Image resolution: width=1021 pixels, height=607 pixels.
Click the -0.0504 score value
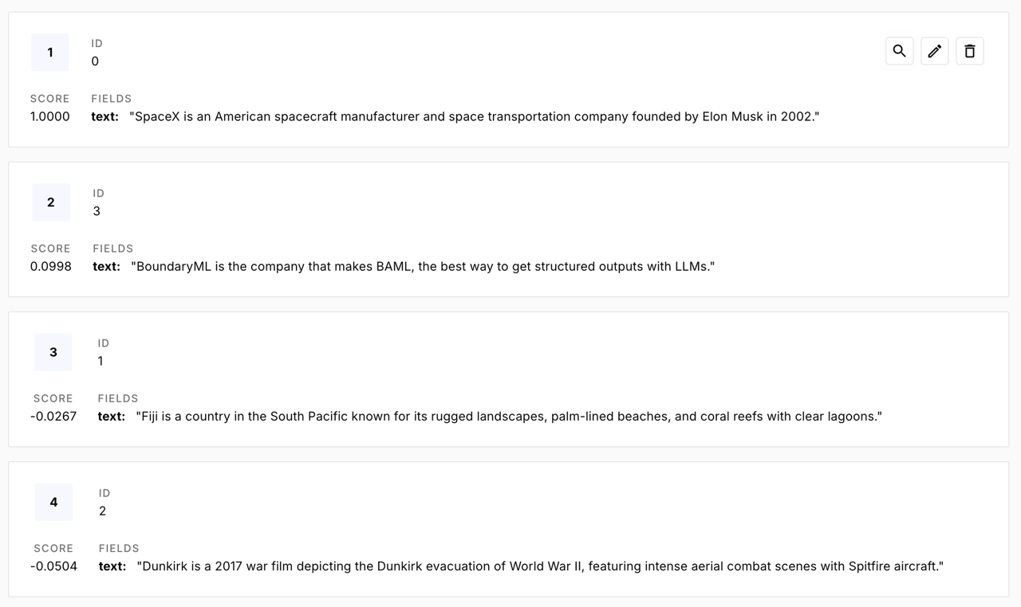click(54, 566)
